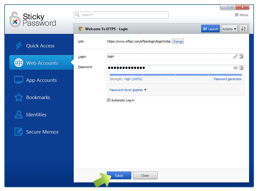The image size is (258, 191).
Task: Switch to App Accounts
Action: (41, 80)
